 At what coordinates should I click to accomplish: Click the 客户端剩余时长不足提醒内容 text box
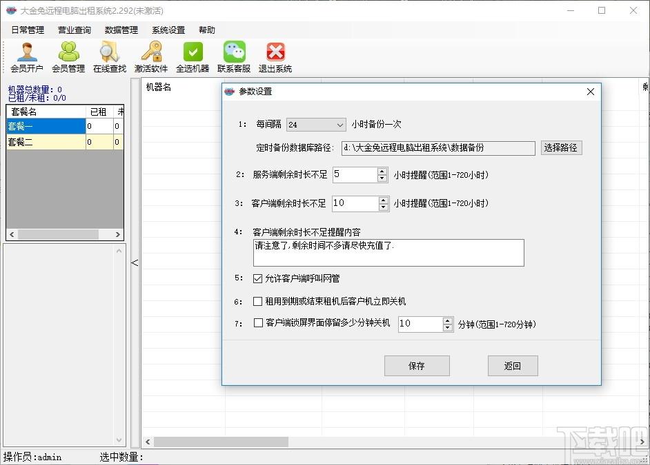pyautogui.click(x=388, y=253)
